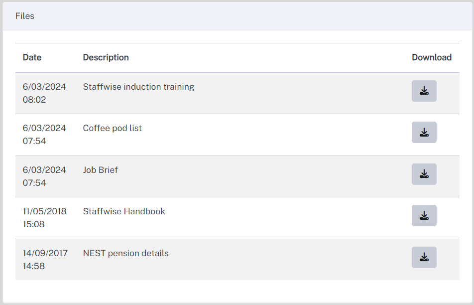This screenshot has height=305, width=474.
Task: Click empty area of Staffwise Handbook row
Action: (x=287, y=218)
